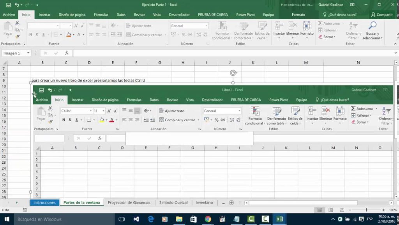Image resolution: width=399 pixels, height=225 pixels.
Task: Click the decrease indent icon
Action: point(113,35)
